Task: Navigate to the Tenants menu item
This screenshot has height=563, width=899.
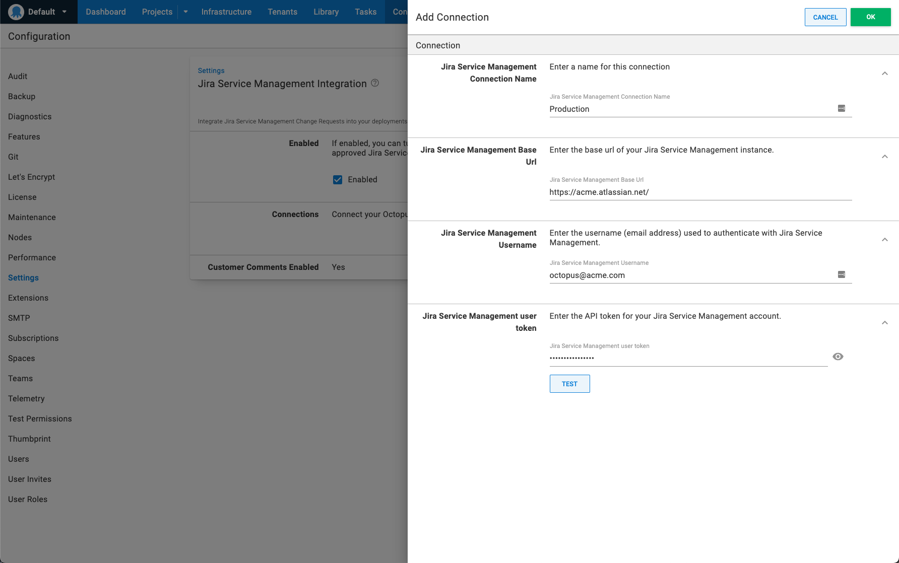Action: click(282, 12)
